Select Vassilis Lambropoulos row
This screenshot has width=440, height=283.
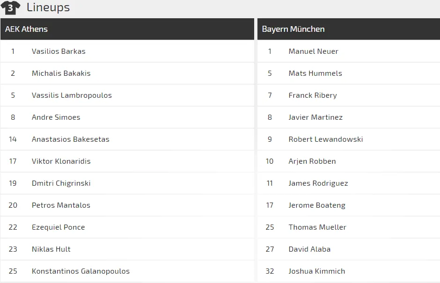72,95
